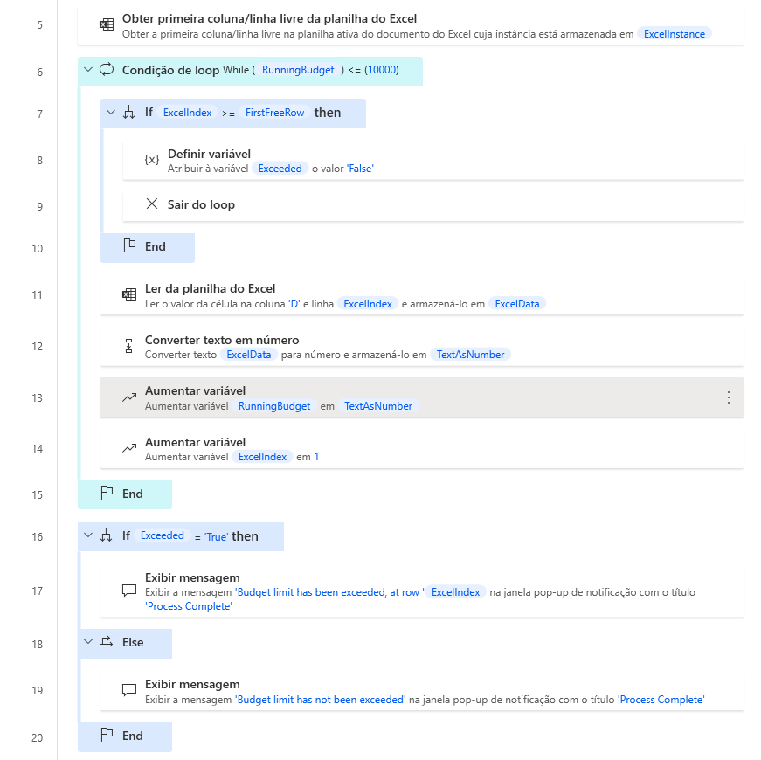This screenshot has width=761, height=760.
Task: Click the spreadsheet icon on 'Ler da planilha do Excel'
Action: (x=128, y=295)
